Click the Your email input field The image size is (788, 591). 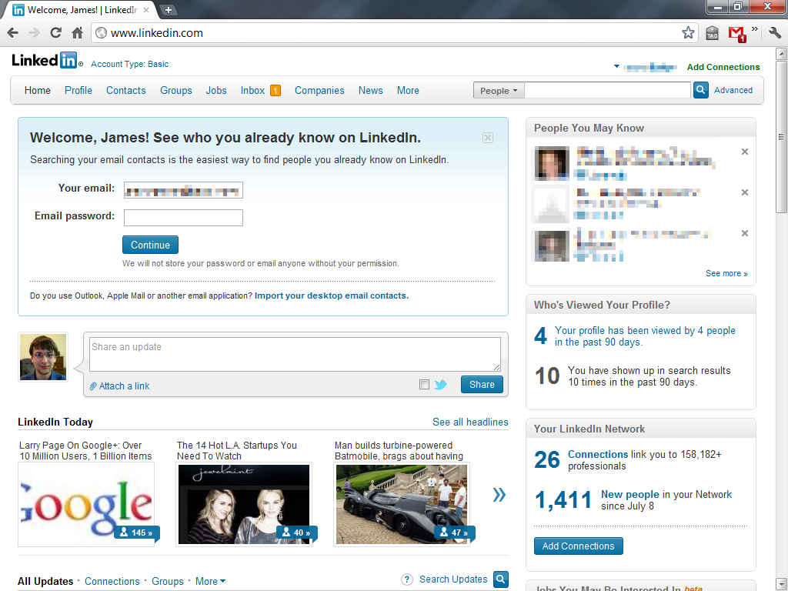183,190
